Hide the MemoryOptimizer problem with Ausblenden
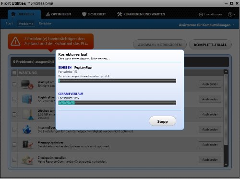 point(210,144)
